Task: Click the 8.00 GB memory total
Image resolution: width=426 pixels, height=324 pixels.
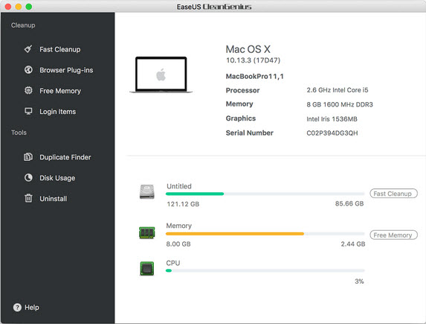Action: (x=178, y=244)
